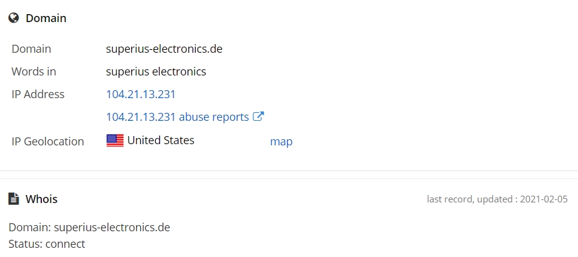Click the 'IP Address' field label
The width and height of the screenshot is (578, 257).
coord(38,94)
